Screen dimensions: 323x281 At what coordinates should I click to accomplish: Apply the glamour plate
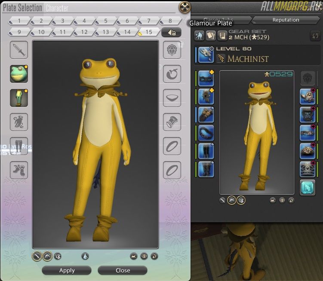67,270
